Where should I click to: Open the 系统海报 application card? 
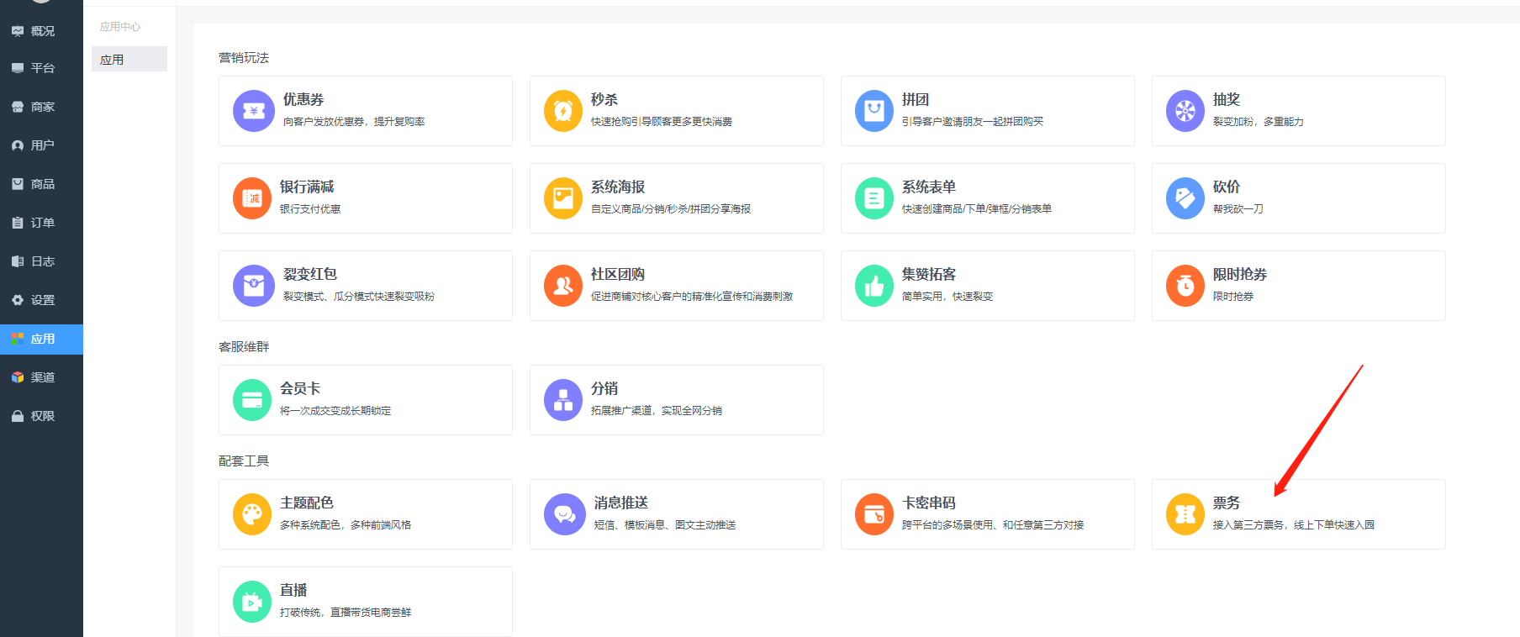(676, 198)
